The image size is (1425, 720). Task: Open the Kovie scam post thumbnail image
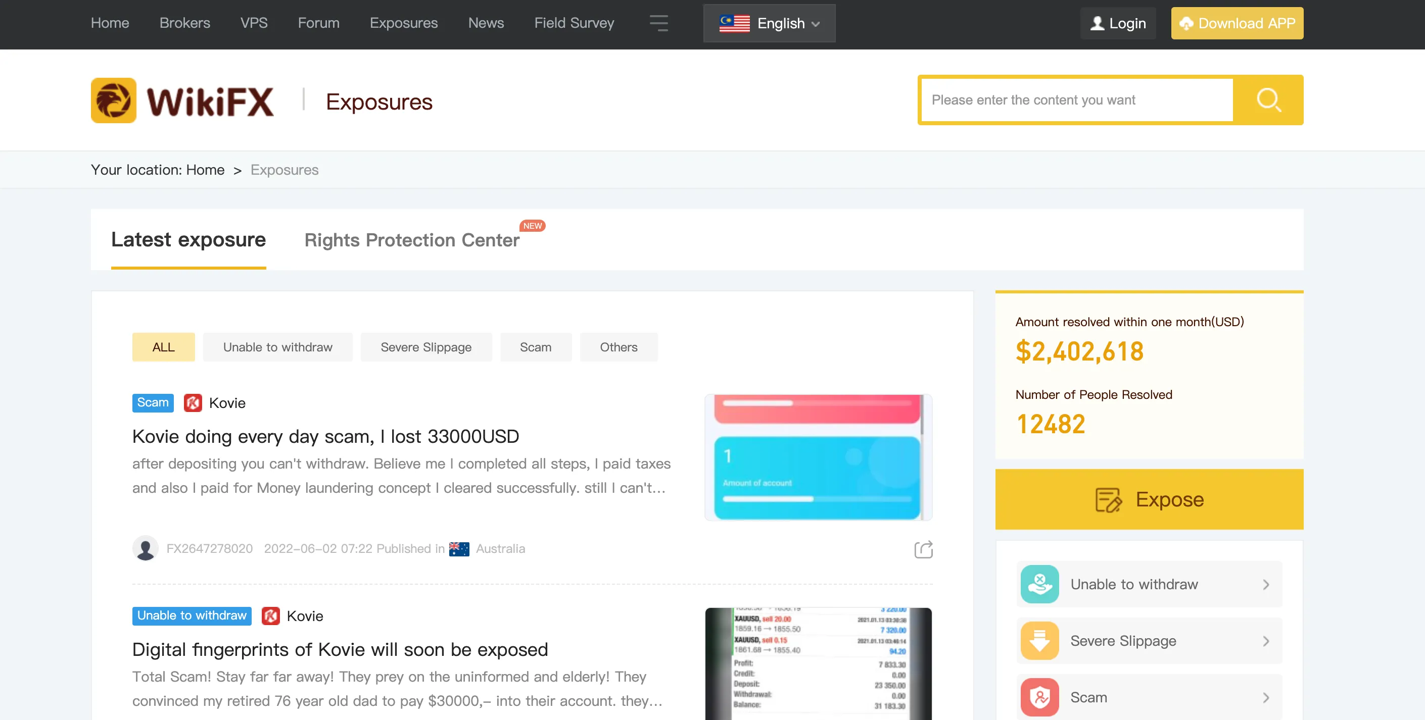click(819, 457)
